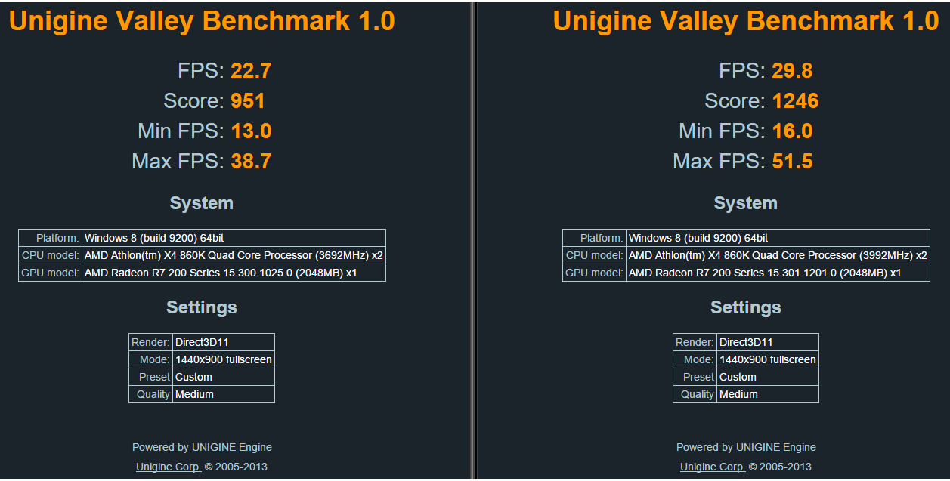Click left report's "Render:" label
Image resolution: width=950 pixels, height=481 pixels.
151,342
